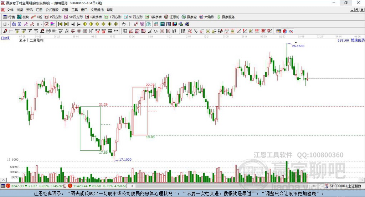Click the 赢 application logo icon in menu bar

[x=3, y=10]
